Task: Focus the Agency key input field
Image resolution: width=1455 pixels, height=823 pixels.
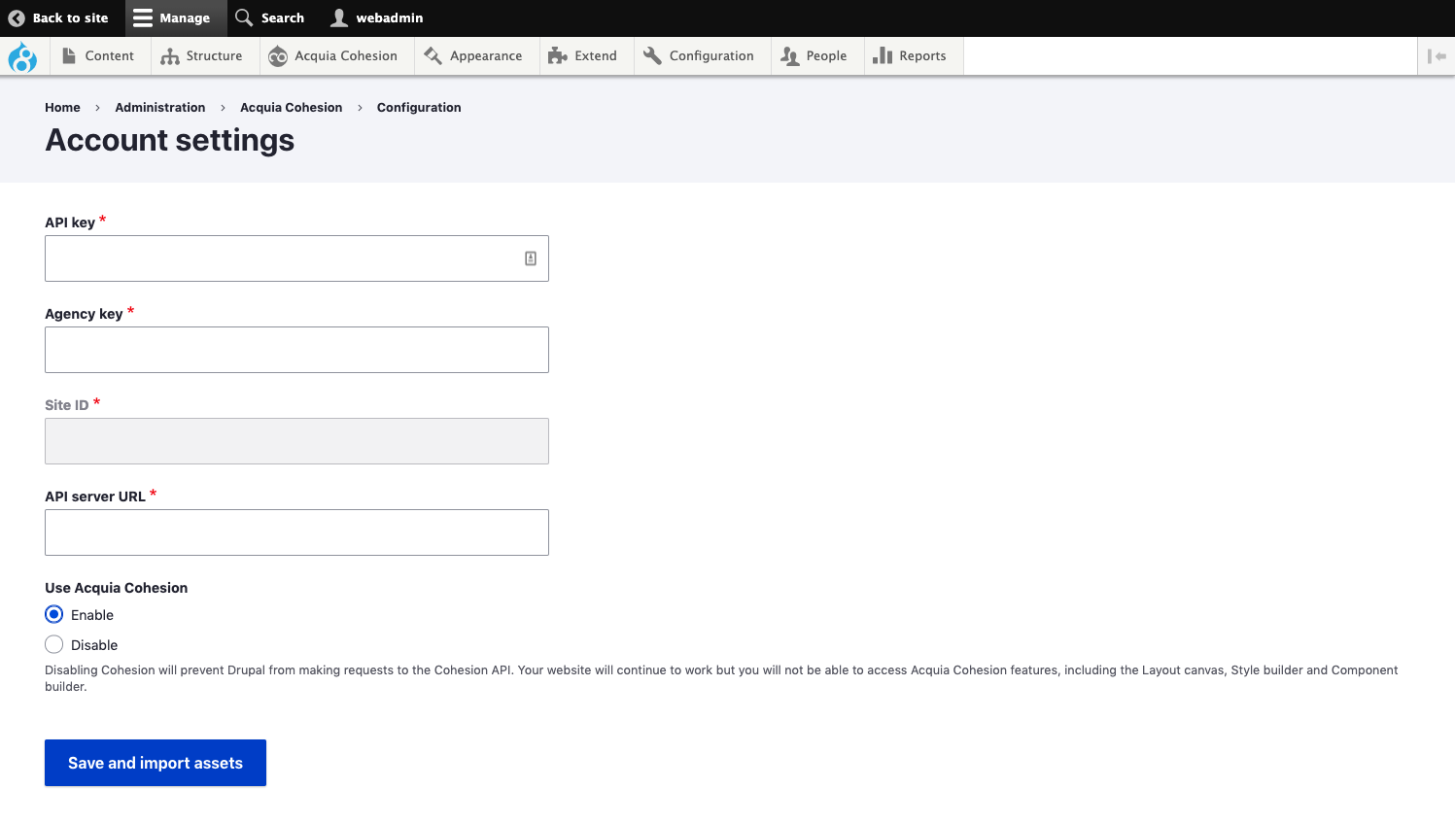Action: point(296,350)
